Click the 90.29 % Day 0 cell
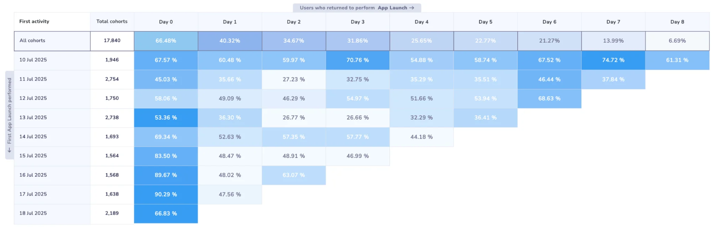This screenshot has height=231, width=711. point(166,194)
